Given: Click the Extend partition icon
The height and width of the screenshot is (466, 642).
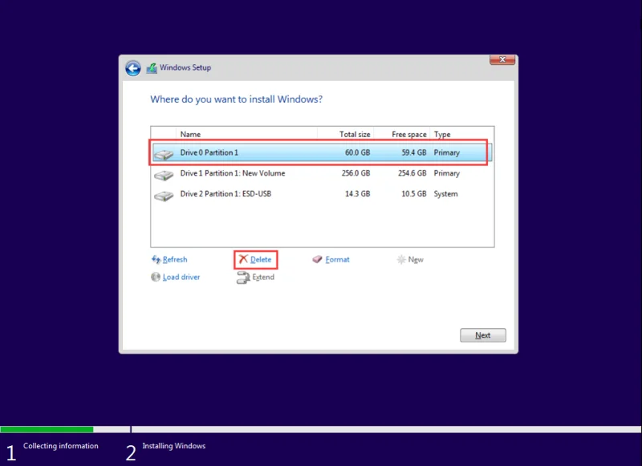Looking at the screenshot, I should (x=243, y=278).
